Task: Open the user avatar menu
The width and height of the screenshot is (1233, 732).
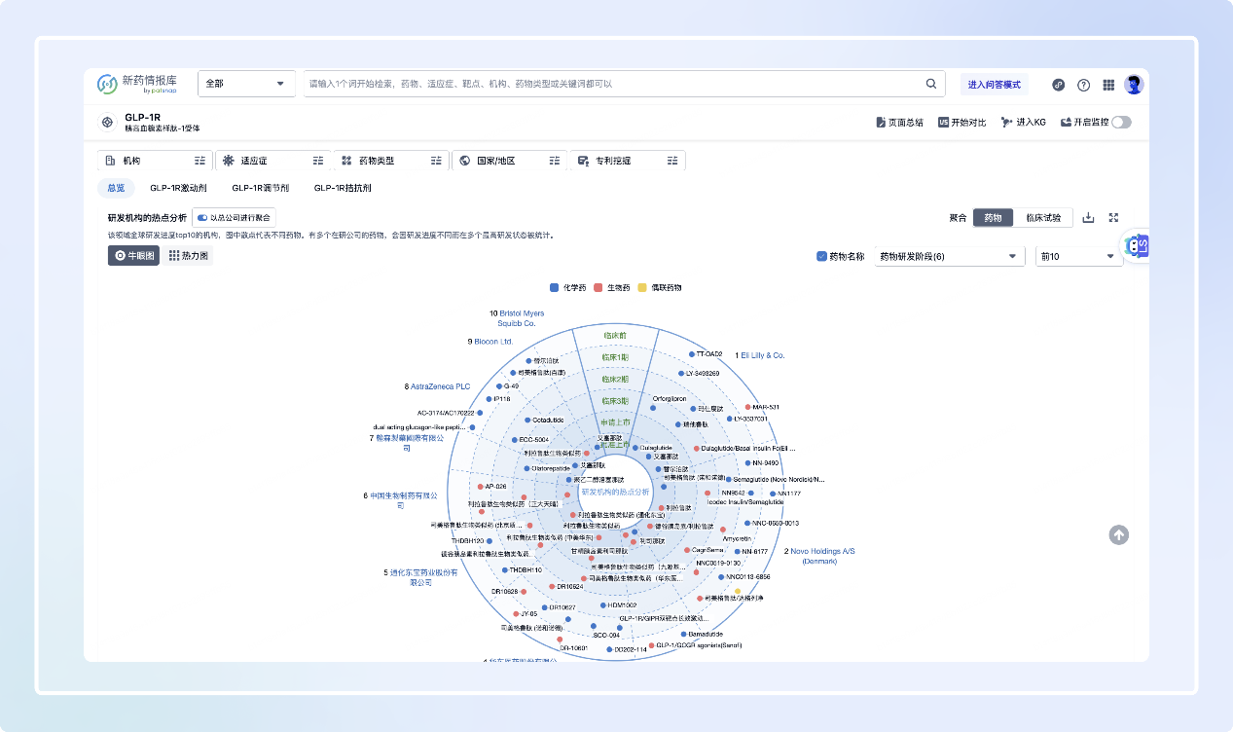Action: tap(1134, 85)
